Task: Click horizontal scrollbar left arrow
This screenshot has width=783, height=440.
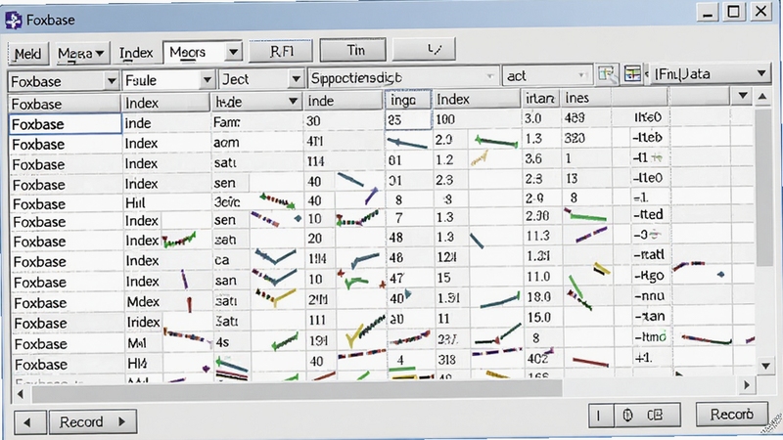Action: tap(21, 395)
